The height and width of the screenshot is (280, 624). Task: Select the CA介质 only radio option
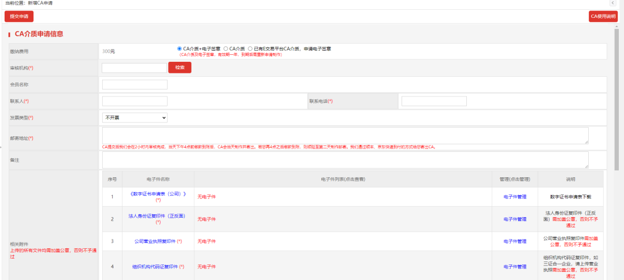pos(226,48)
